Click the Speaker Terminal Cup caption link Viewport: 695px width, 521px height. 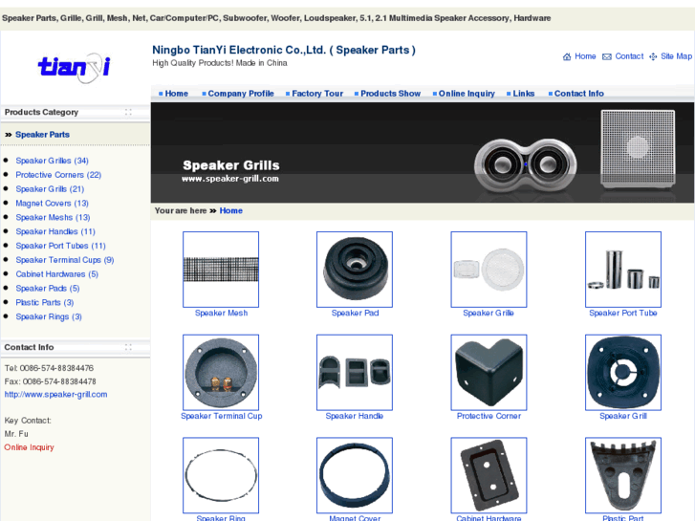[222, 416]
